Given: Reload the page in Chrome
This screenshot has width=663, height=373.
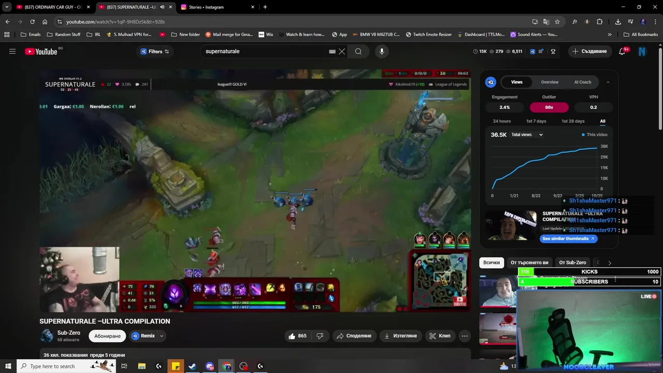Looking at the screenshot, I should pos(32,22).
